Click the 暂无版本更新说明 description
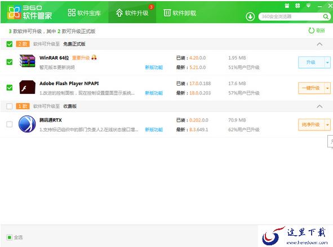333x247 pixels. [x=57, y=68]
